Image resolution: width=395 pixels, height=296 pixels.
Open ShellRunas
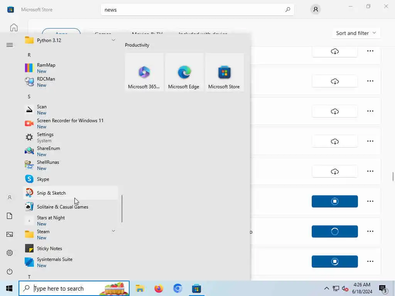[71, 165]
